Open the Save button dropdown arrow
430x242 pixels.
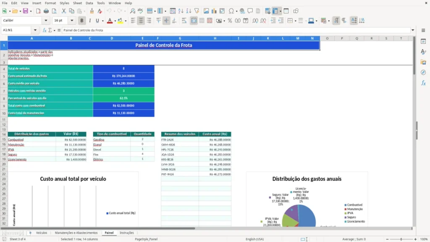[x=31, y=11]
